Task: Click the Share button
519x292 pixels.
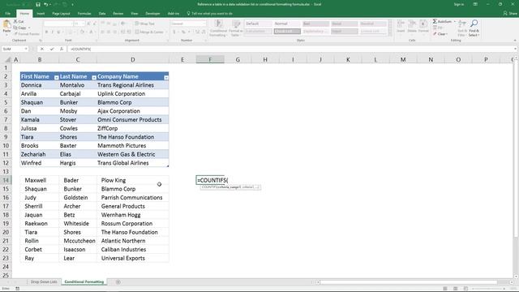Action: coord(510,14)
